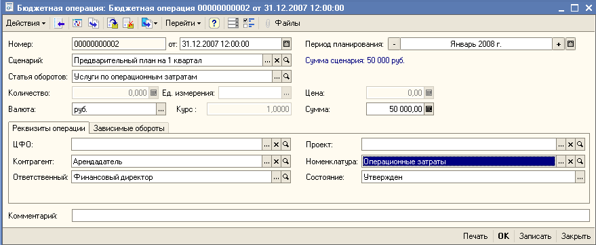Click the copy document icon
Viewport: 596px width, 245px height.
pos(94,23)
